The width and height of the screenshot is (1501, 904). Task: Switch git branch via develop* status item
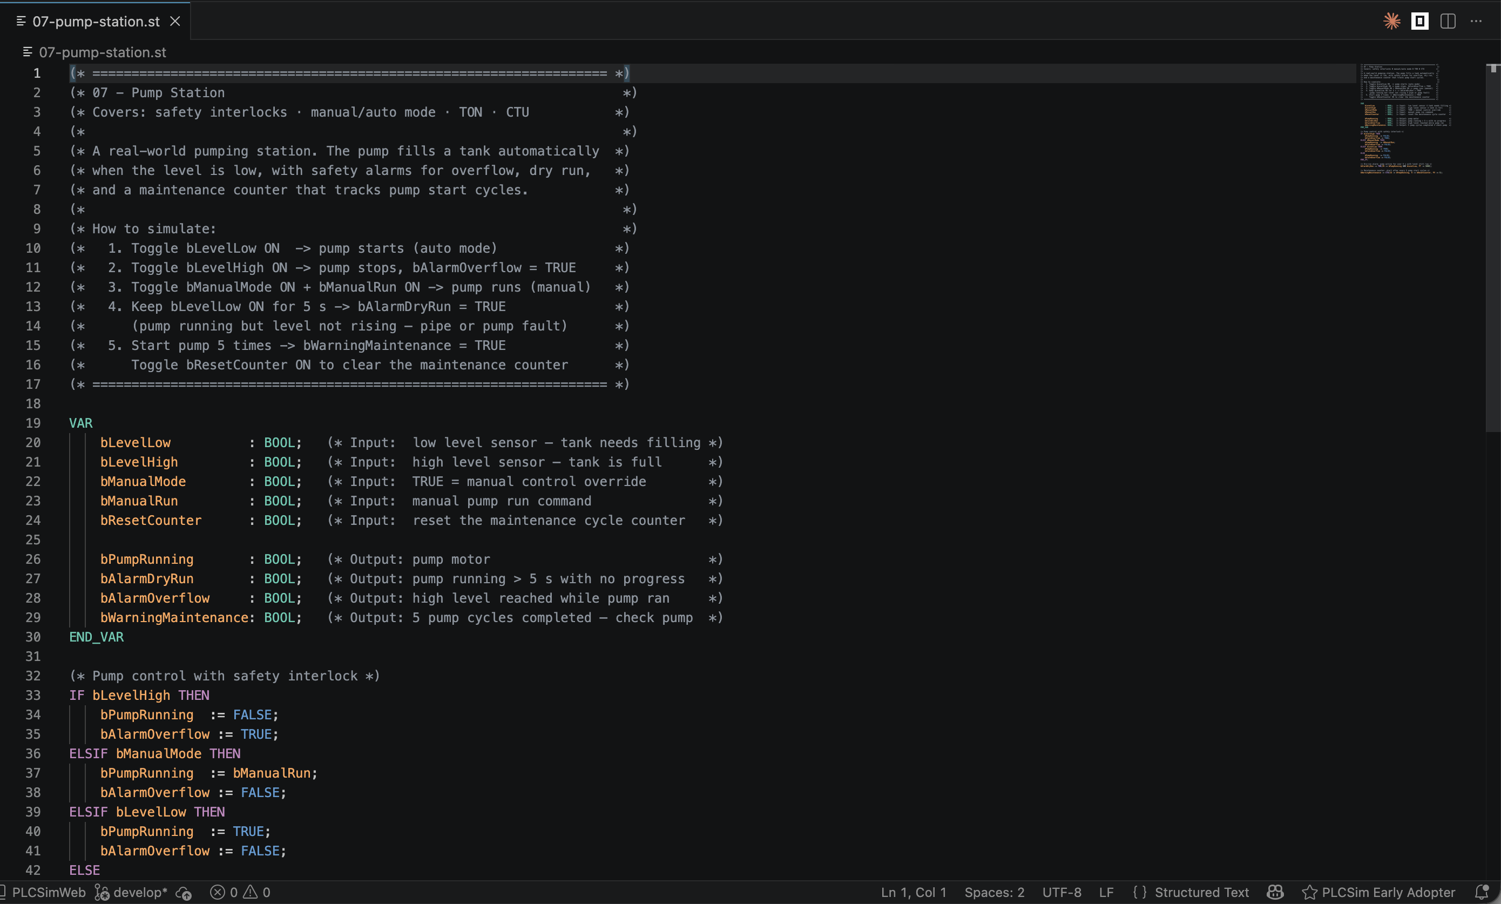(140, 893)
